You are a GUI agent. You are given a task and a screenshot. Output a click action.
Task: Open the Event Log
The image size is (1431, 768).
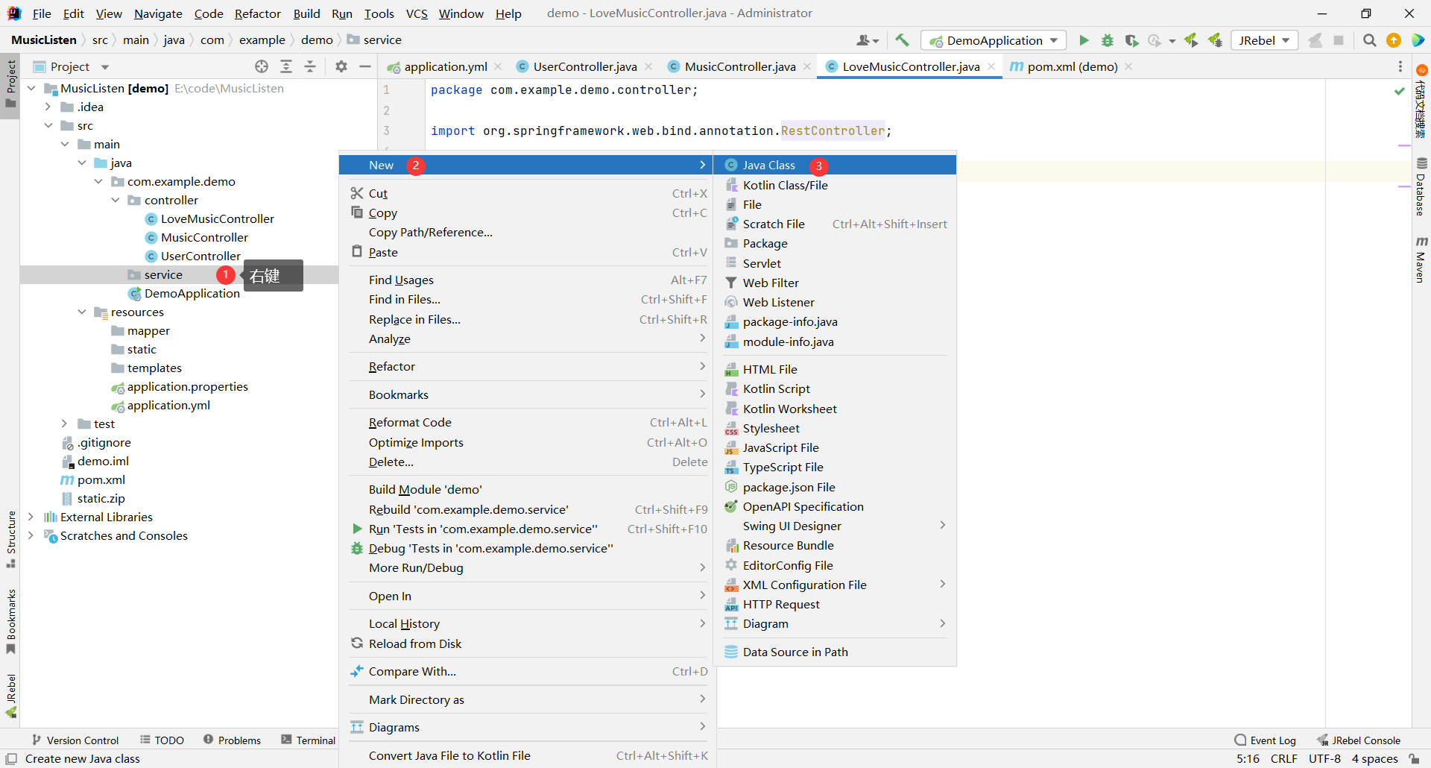(x=1266, y=740)
